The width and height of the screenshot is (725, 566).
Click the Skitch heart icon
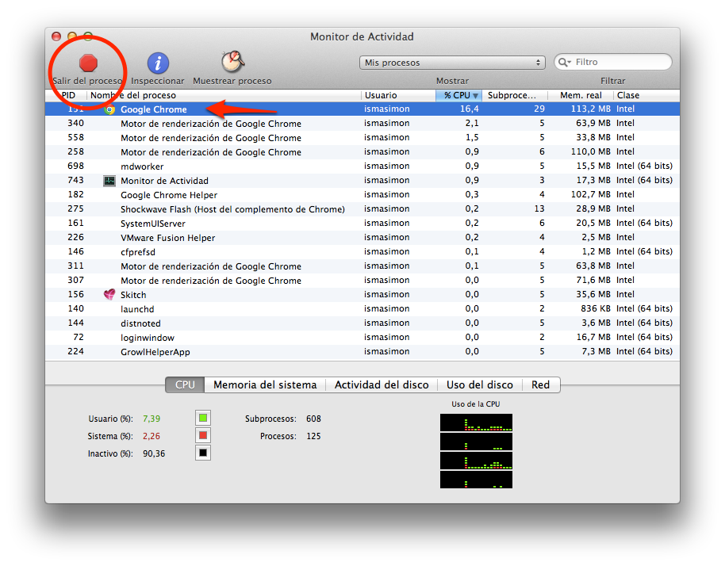tap(109, 294)
